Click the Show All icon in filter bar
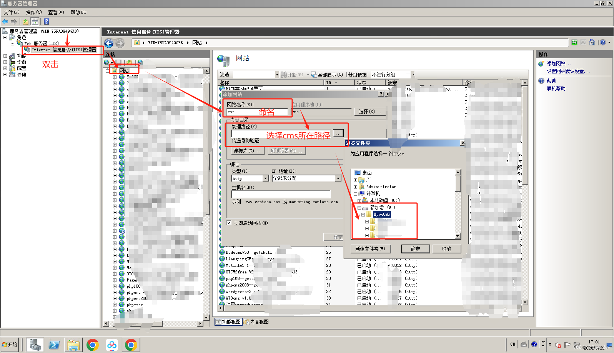 (x=314, y=75)
